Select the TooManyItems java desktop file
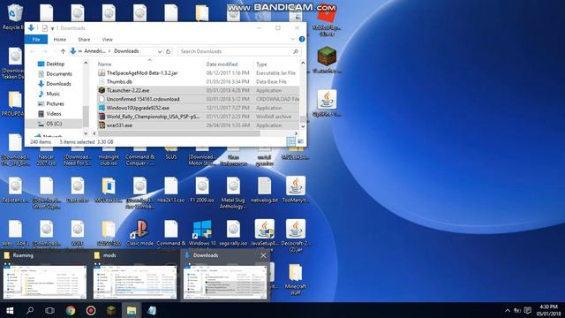Viewport: 565px width, 318px height. [296, 190]
